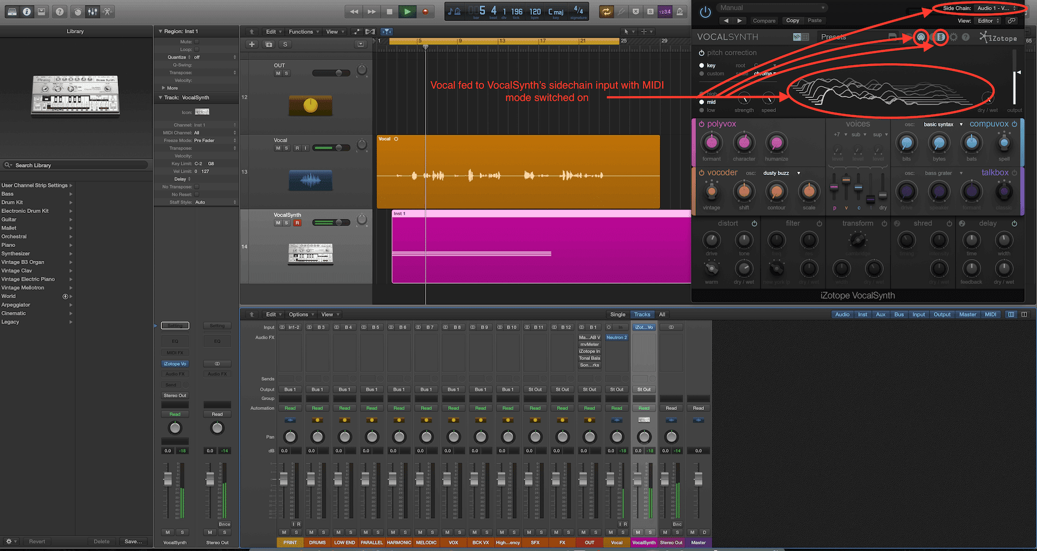Start playback with the green Play button

pos(407,11)
